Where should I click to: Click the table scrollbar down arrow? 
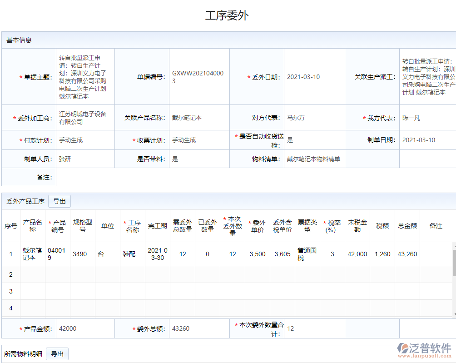pyautogui.click(x=454, y=314)
